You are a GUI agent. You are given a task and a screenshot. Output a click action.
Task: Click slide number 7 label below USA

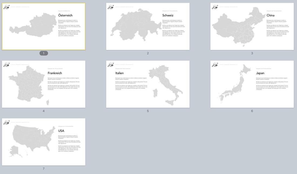tap(43, 169)
